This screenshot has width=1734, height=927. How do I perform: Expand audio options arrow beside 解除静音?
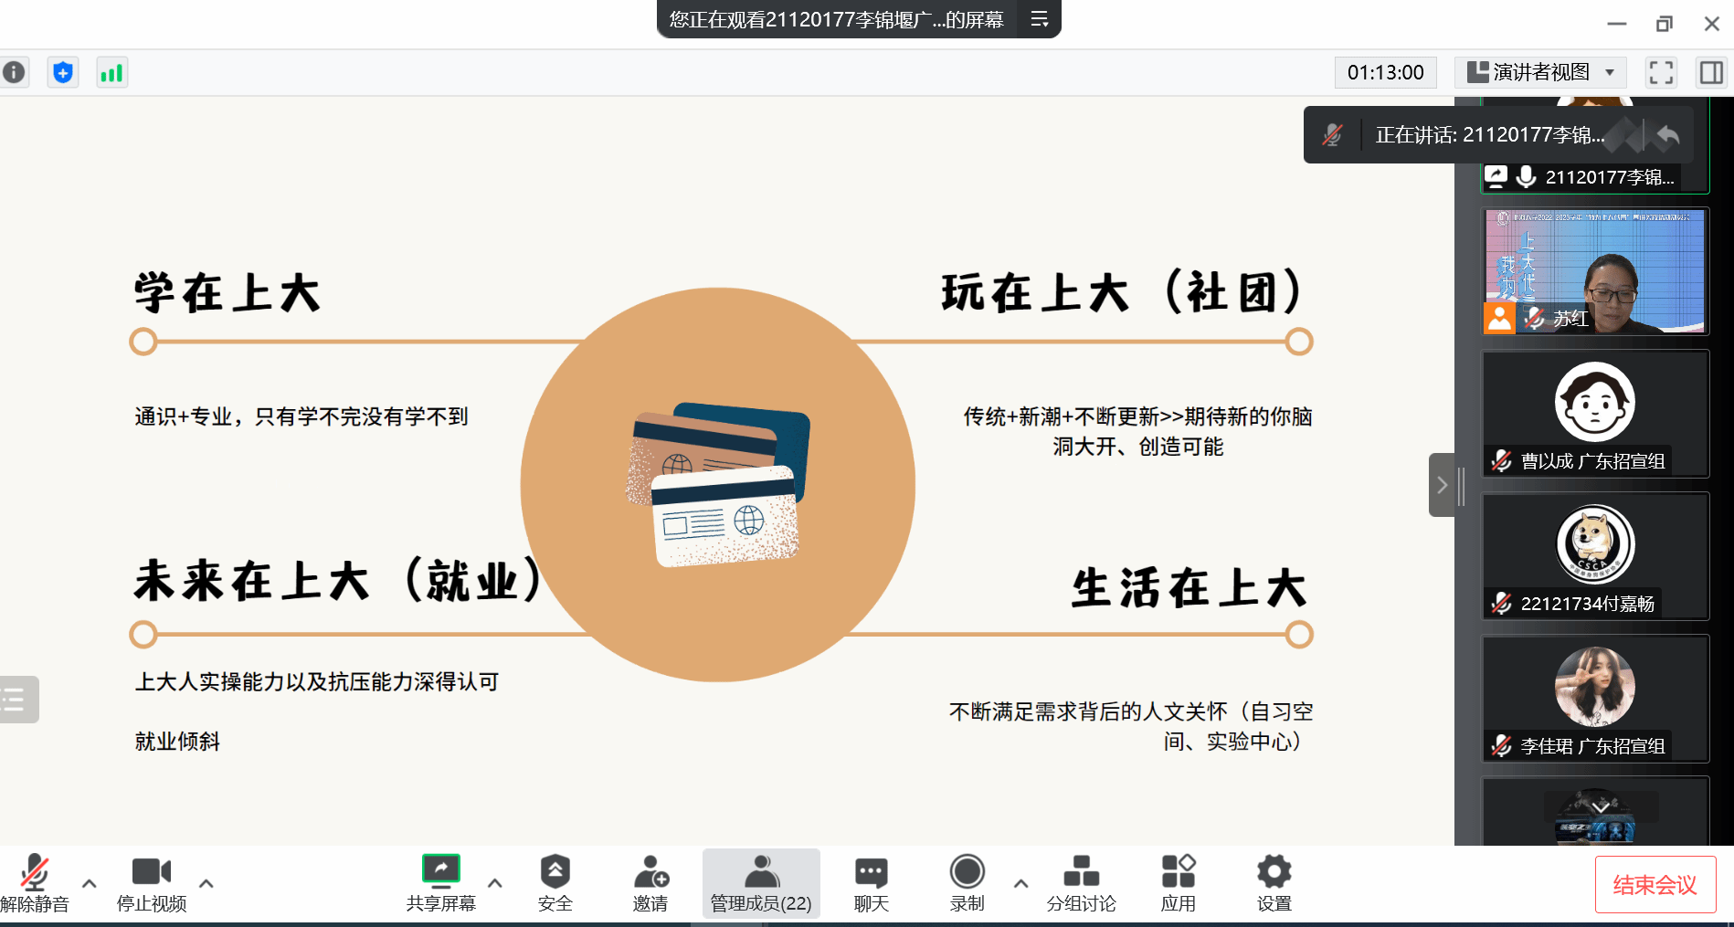[x=90, y=883]
